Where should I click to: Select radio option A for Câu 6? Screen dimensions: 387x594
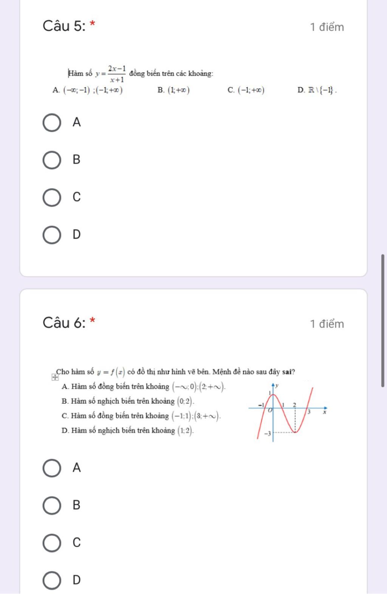pyautogui.click(x=52, y=468)
